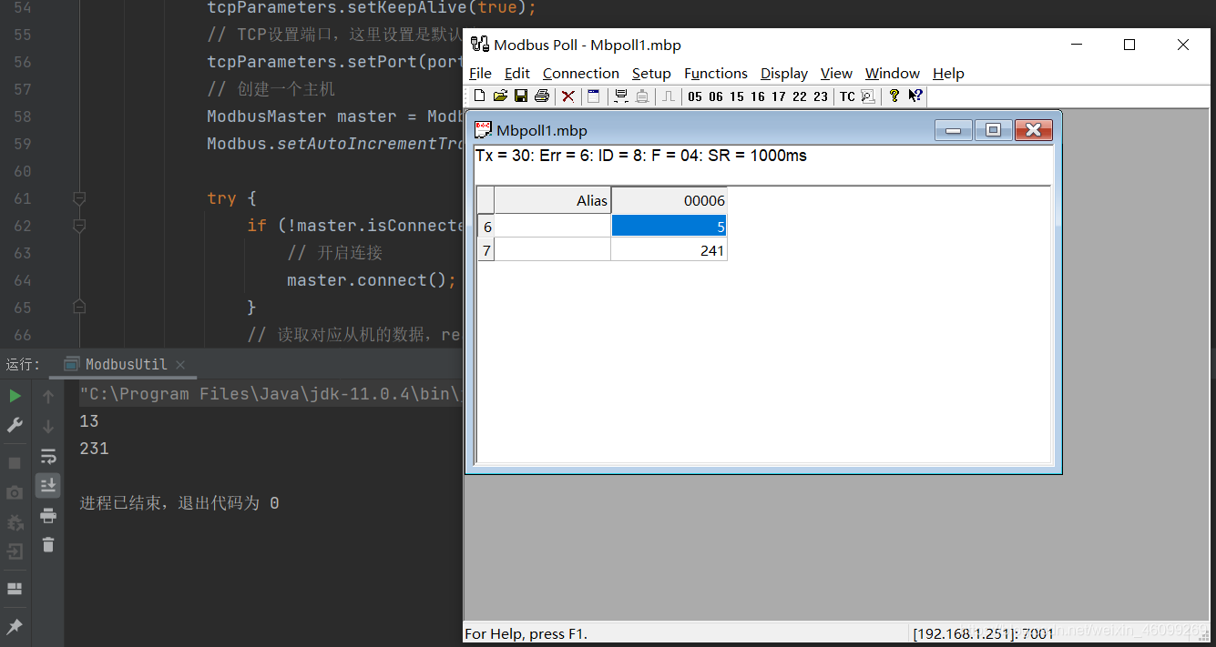Open the View menu in Modbus Poll
The image size is (1216, 647).
[836, 74]
